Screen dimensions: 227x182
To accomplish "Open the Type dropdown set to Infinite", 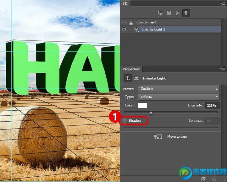I will [x=179, y=97].
